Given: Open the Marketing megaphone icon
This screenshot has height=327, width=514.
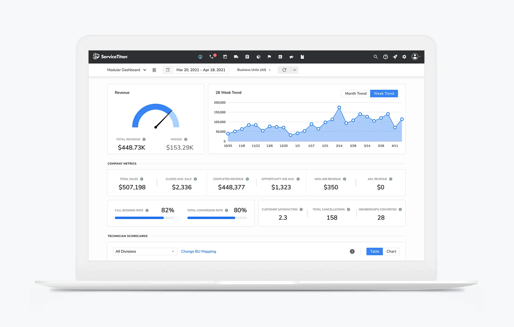Looking at the screenshot, I should (291, 57).
